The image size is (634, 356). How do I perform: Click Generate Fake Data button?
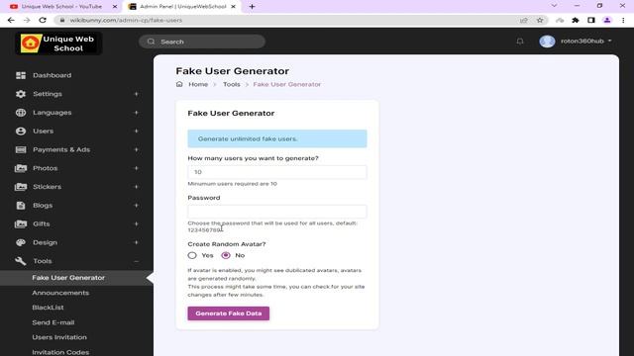click(229, 313)
